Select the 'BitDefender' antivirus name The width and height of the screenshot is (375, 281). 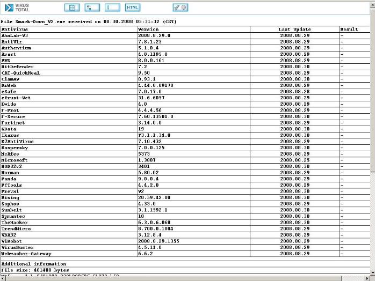(x=17, y=66)
